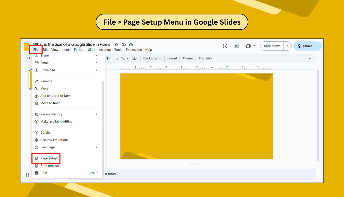Check document cloud save status
Screen dimensions: 344x197
131,44
